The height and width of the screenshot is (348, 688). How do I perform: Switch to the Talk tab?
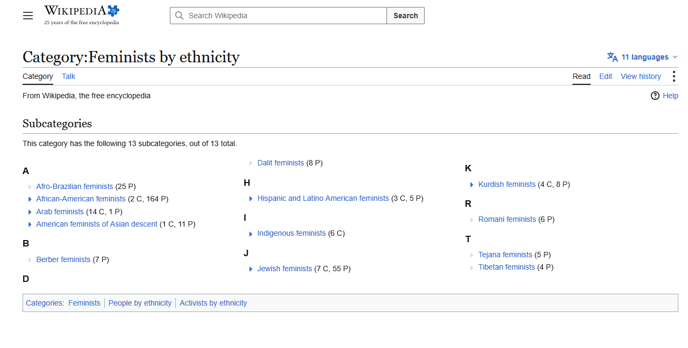[68, 76]
